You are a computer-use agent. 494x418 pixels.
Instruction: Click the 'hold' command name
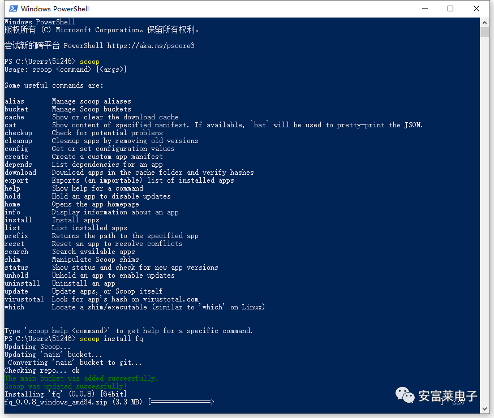tap(12, 196)
